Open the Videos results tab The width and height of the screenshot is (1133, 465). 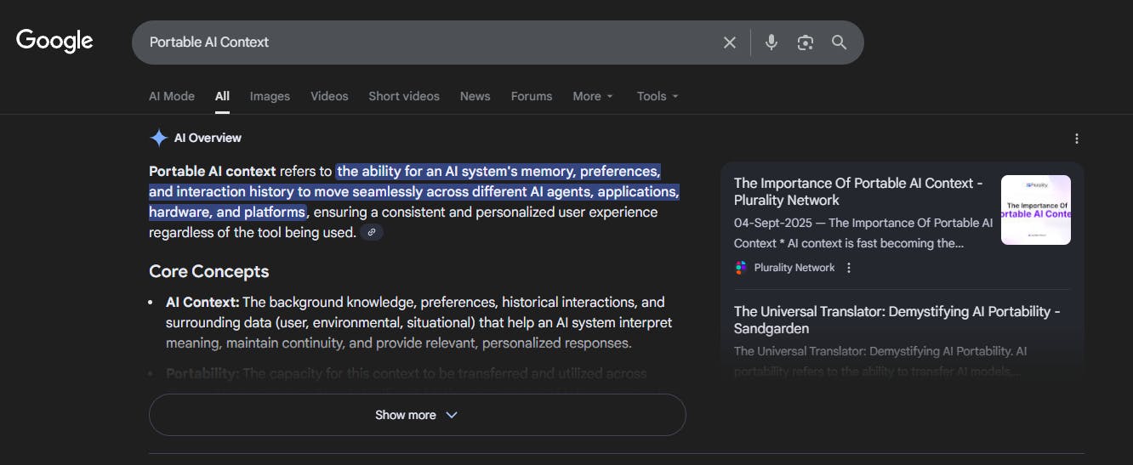[x=329, y=96]
